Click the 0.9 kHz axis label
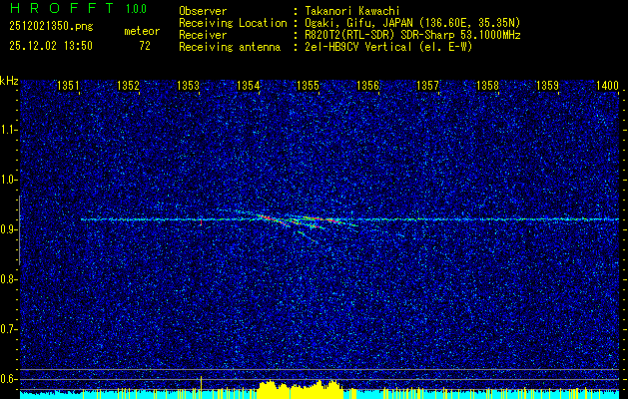 [x=8, y=229]
